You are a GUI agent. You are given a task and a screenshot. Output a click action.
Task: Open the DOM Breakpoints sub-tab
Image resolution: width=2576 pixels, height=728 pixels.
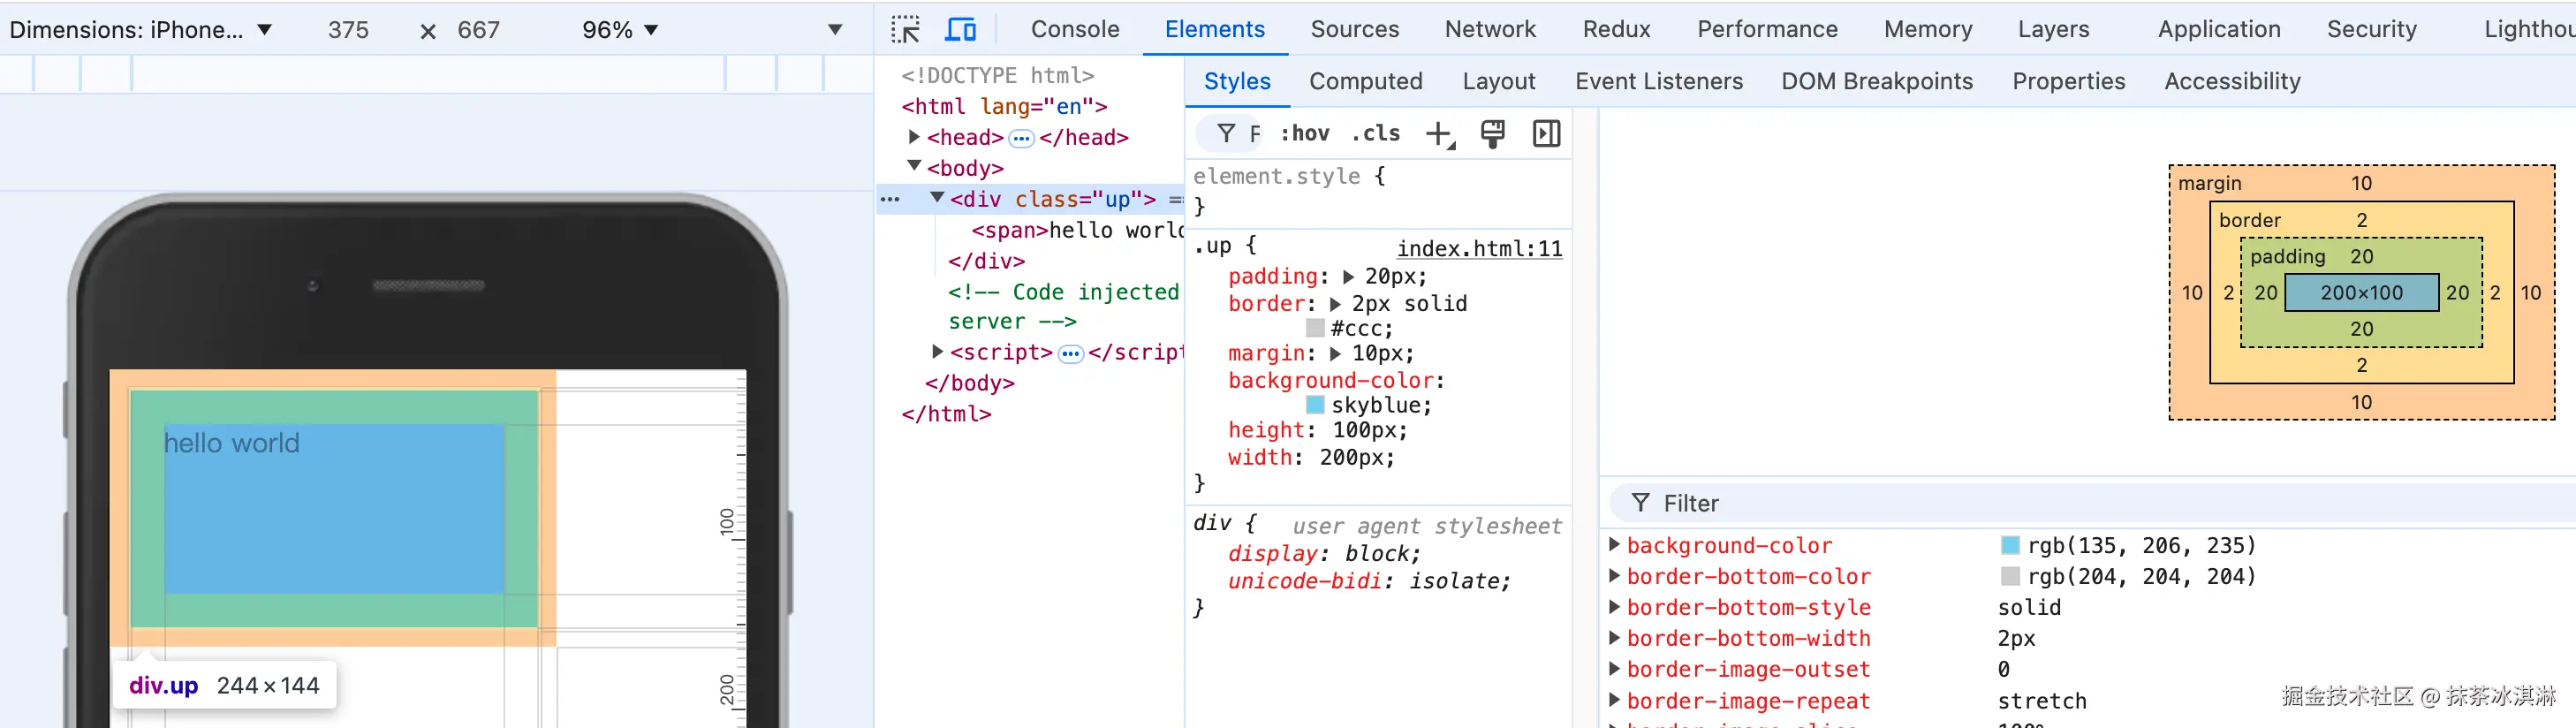pos(1877,81)
